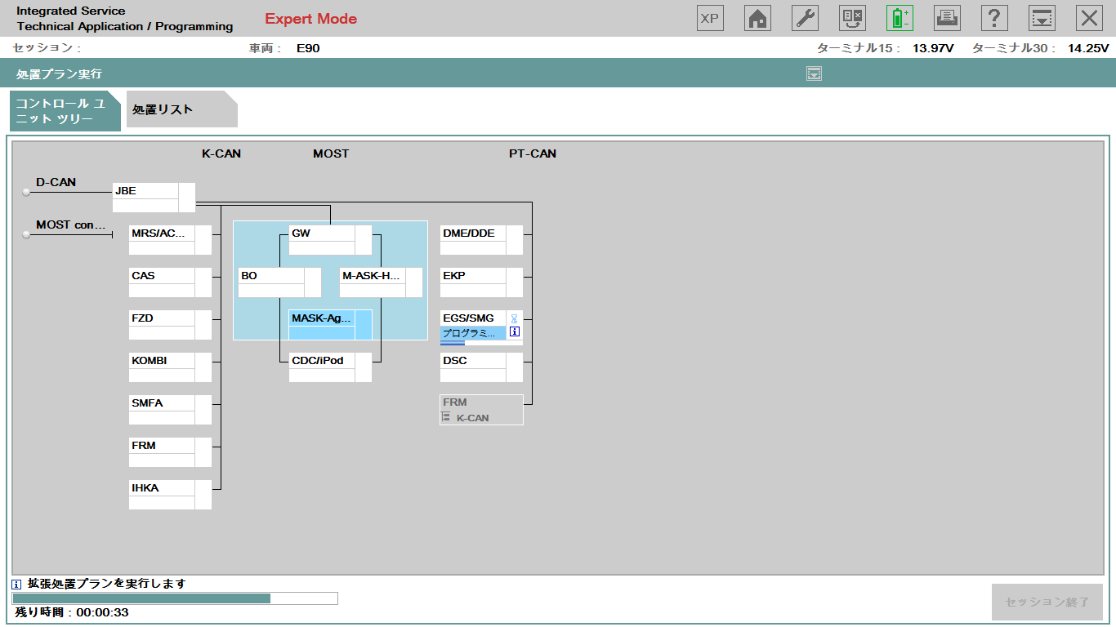Collapse the 処置プラン実行 header panel
This screenshot has width=1116, height=627.
pos(814,74)
